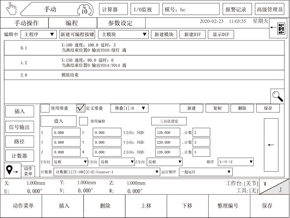This screenshot has height=218, width=290.
Task: Enable the 使用堆叠 checkbox
Action: (x=45, y=108)
